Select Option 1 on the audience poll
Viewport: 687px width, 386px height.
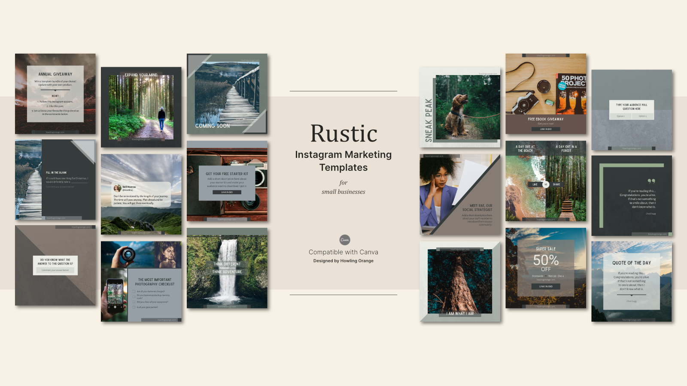pyautogui.click(x=620, y=116)
